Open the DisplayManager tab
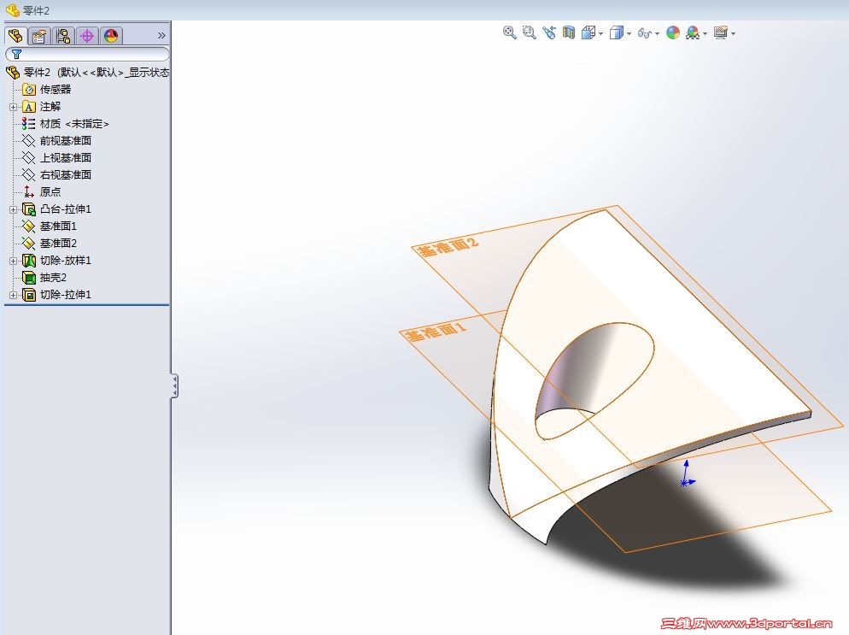This screenshot has height=635, width=849. (111, 36)
